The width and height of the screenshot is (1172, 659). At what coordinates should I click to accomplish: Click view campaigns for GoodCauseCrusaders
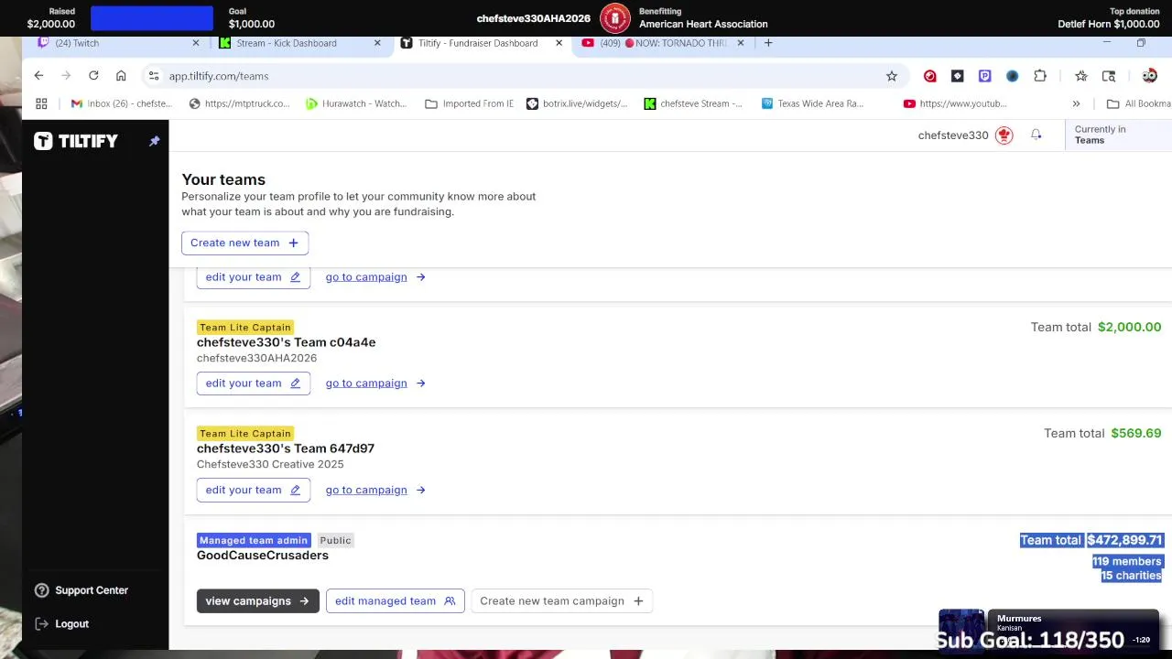pos(258,601)
